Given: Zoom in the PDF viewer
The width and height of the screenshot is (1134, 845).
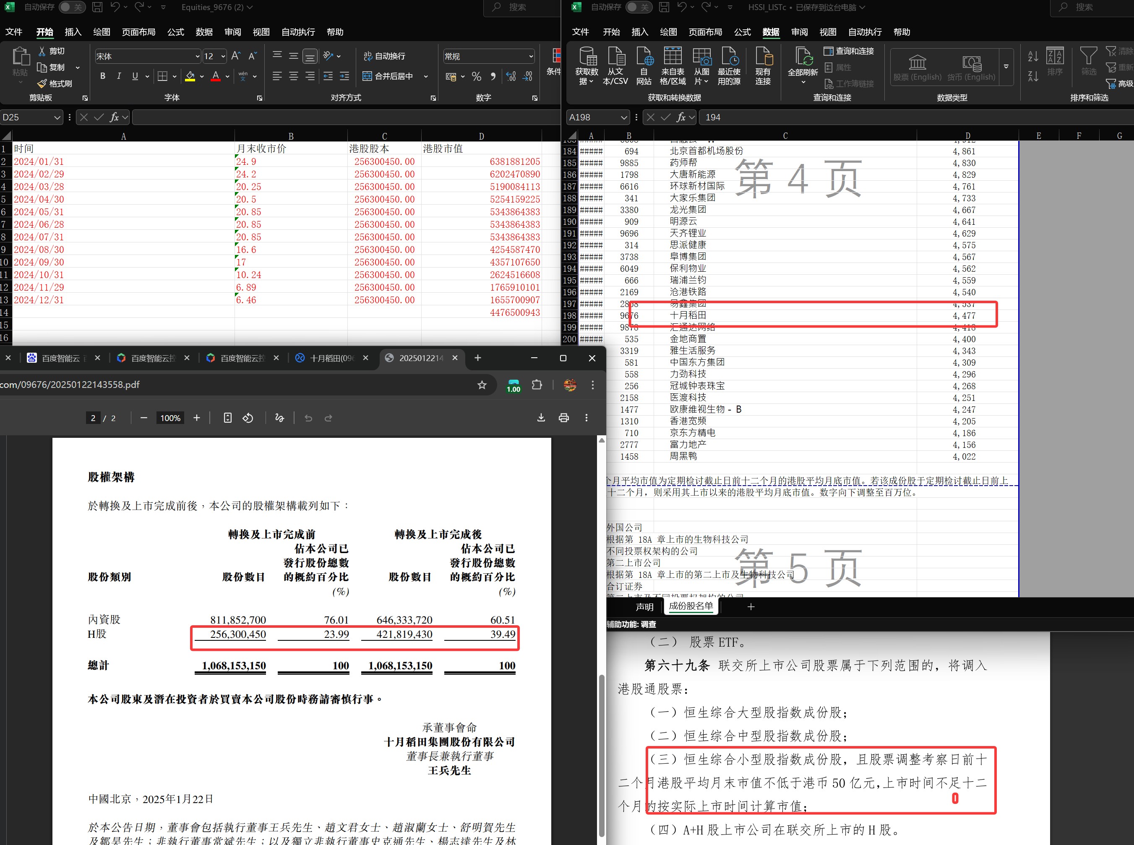Looking at the screenshot, I should 196,418.
